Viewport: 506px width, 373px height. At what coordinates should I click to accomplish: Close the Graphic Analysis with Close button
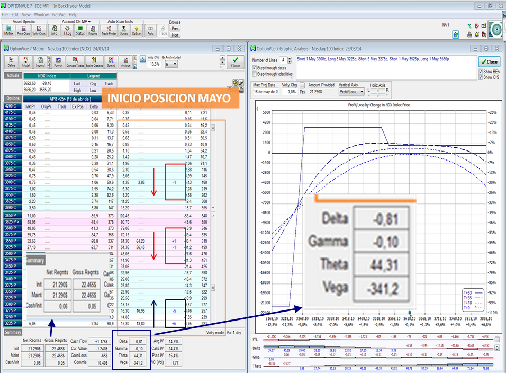(489, 61)
